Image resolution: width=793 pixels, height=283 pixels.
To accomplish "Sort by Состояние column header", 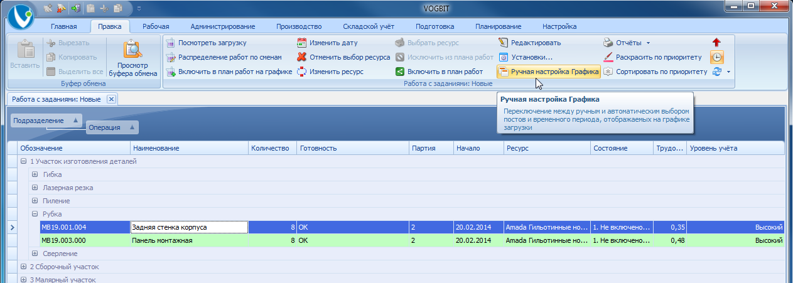I will [622, 148].
